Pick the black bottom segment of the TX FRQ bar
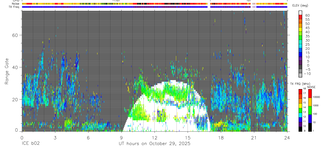323x149 pixels. pyautogui.click(x=300, y=129)
